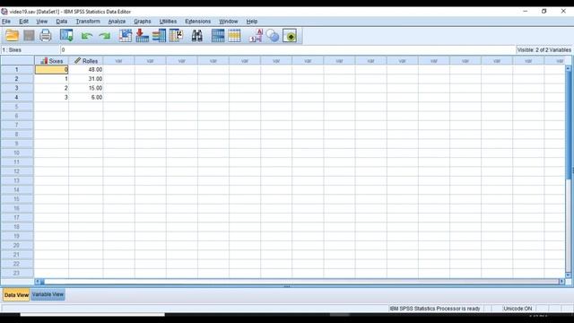
Task: Open the Utilities menu
Action: coord(168,22)
